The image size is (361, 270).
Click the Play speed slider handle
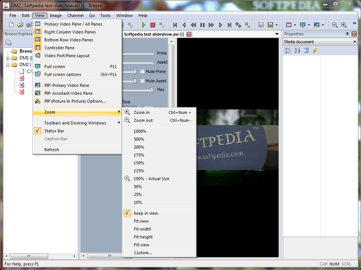tap(152, 90)
